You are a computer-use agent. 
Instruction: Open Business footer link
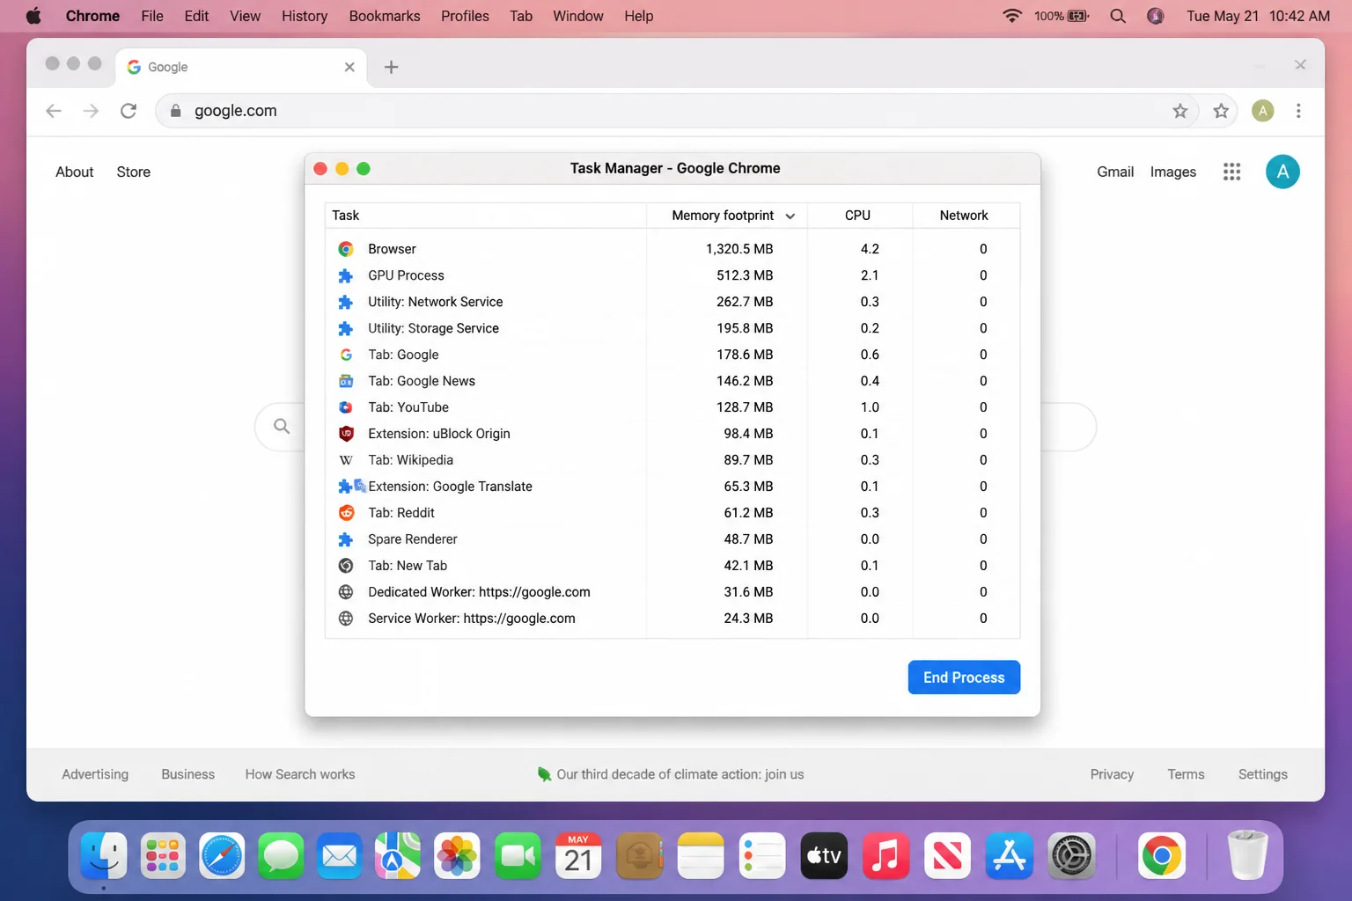pos(187,774)
